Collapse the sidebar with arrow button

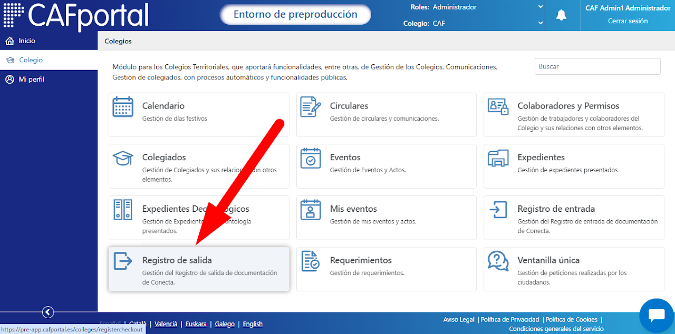[x=48, y=312]
